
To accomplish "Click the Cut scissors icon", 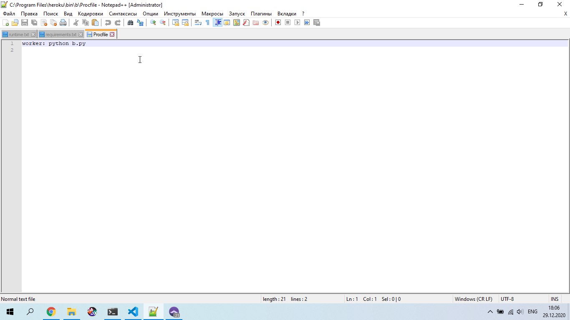I will pyautogui.click(x=76, y=22).
